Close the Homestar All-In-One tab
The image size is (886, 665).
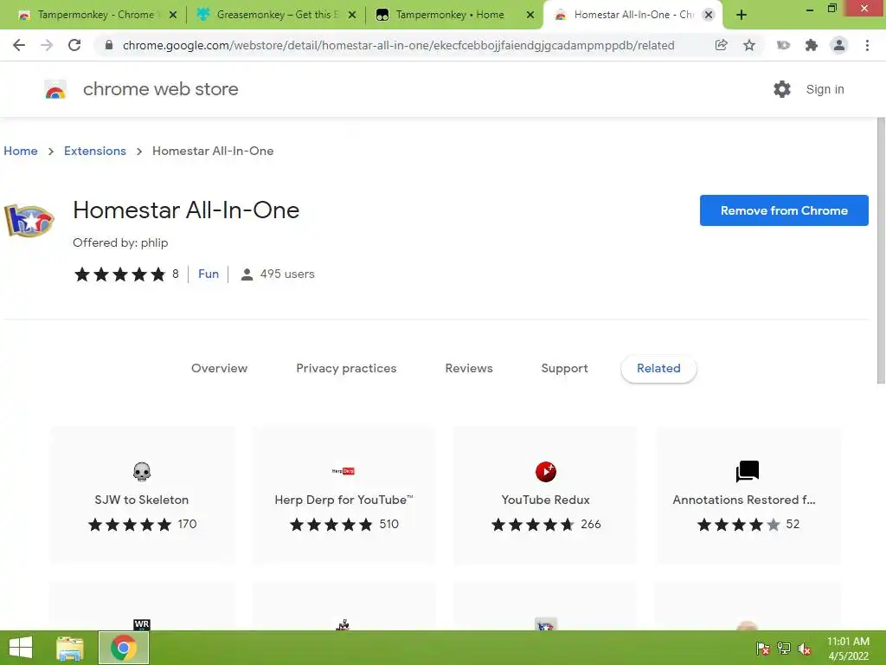click(x=709, y=16)
